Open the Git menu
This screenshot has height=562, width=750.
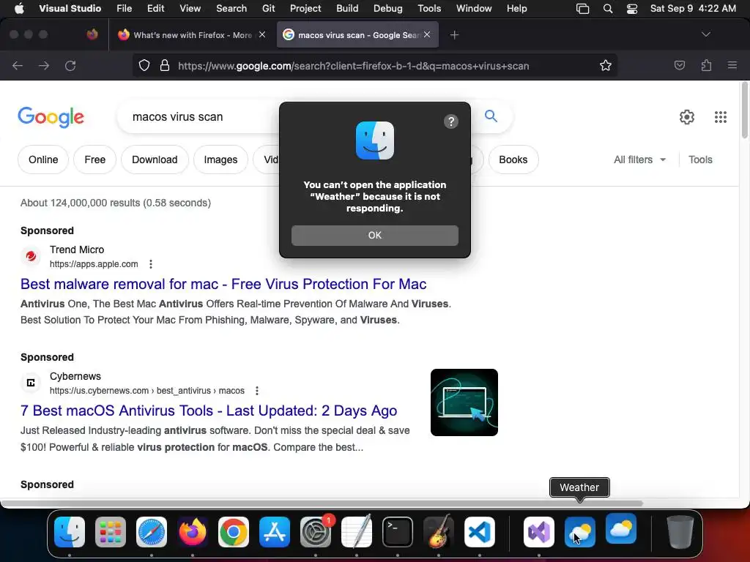268,9
